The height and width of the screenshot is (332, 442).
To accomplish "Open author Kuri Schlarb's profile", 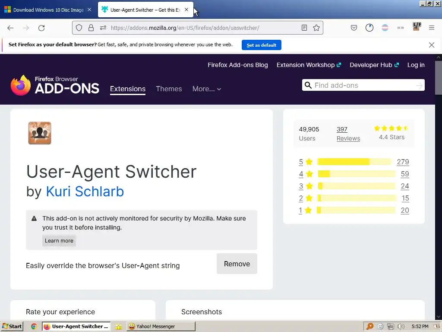I will click(85, 192).
